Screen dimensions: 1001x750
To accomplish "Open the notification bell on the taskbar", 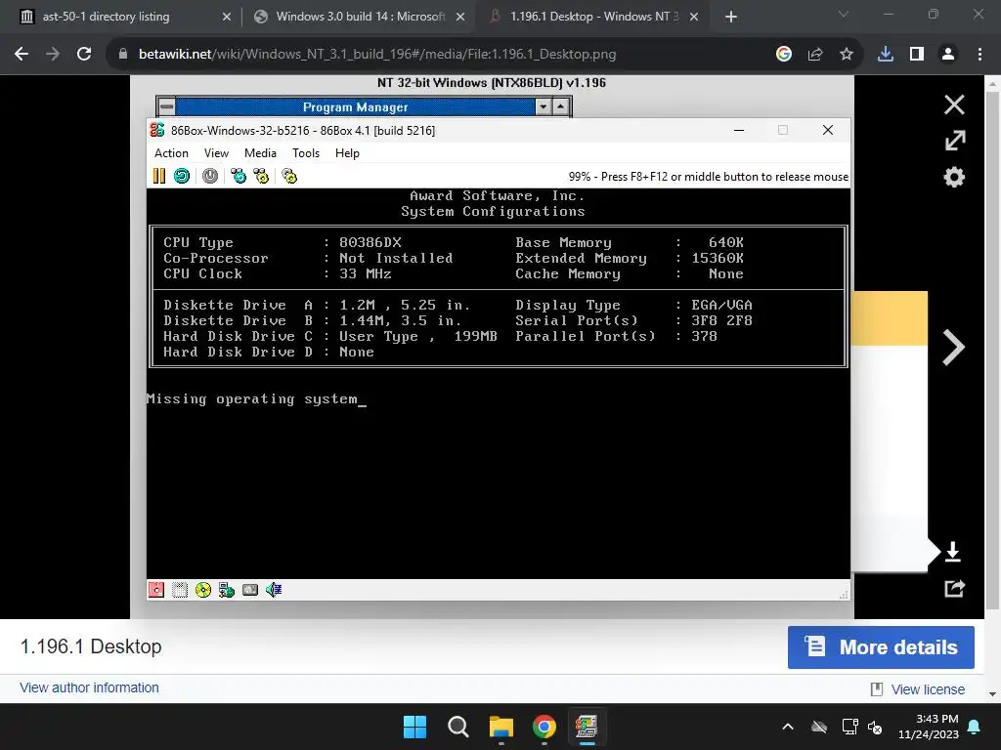I will (975, 727).
